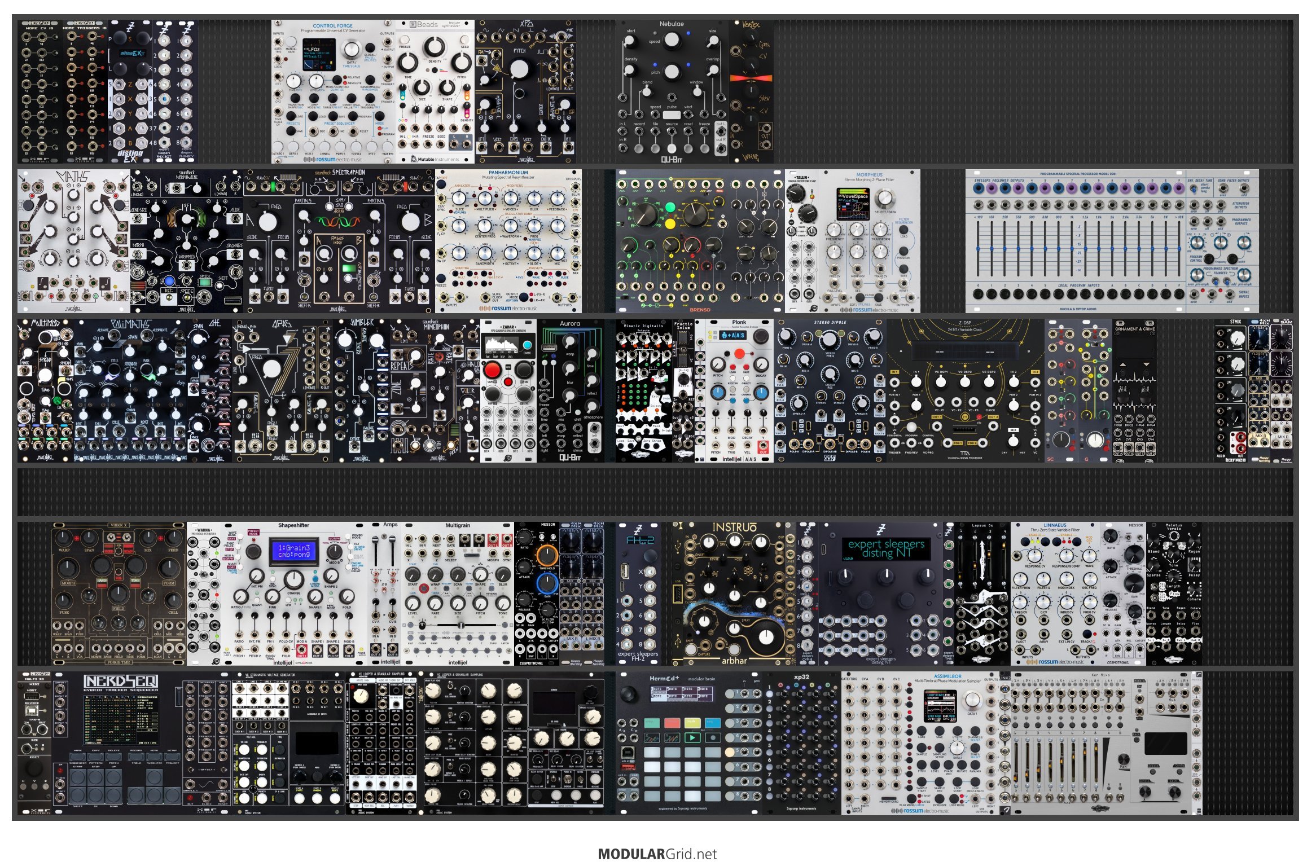Image resolution: width=1316 pixels, height=866 pixels.
Task: Select the Make Noise Polimaths module
Action: [130, 390]
